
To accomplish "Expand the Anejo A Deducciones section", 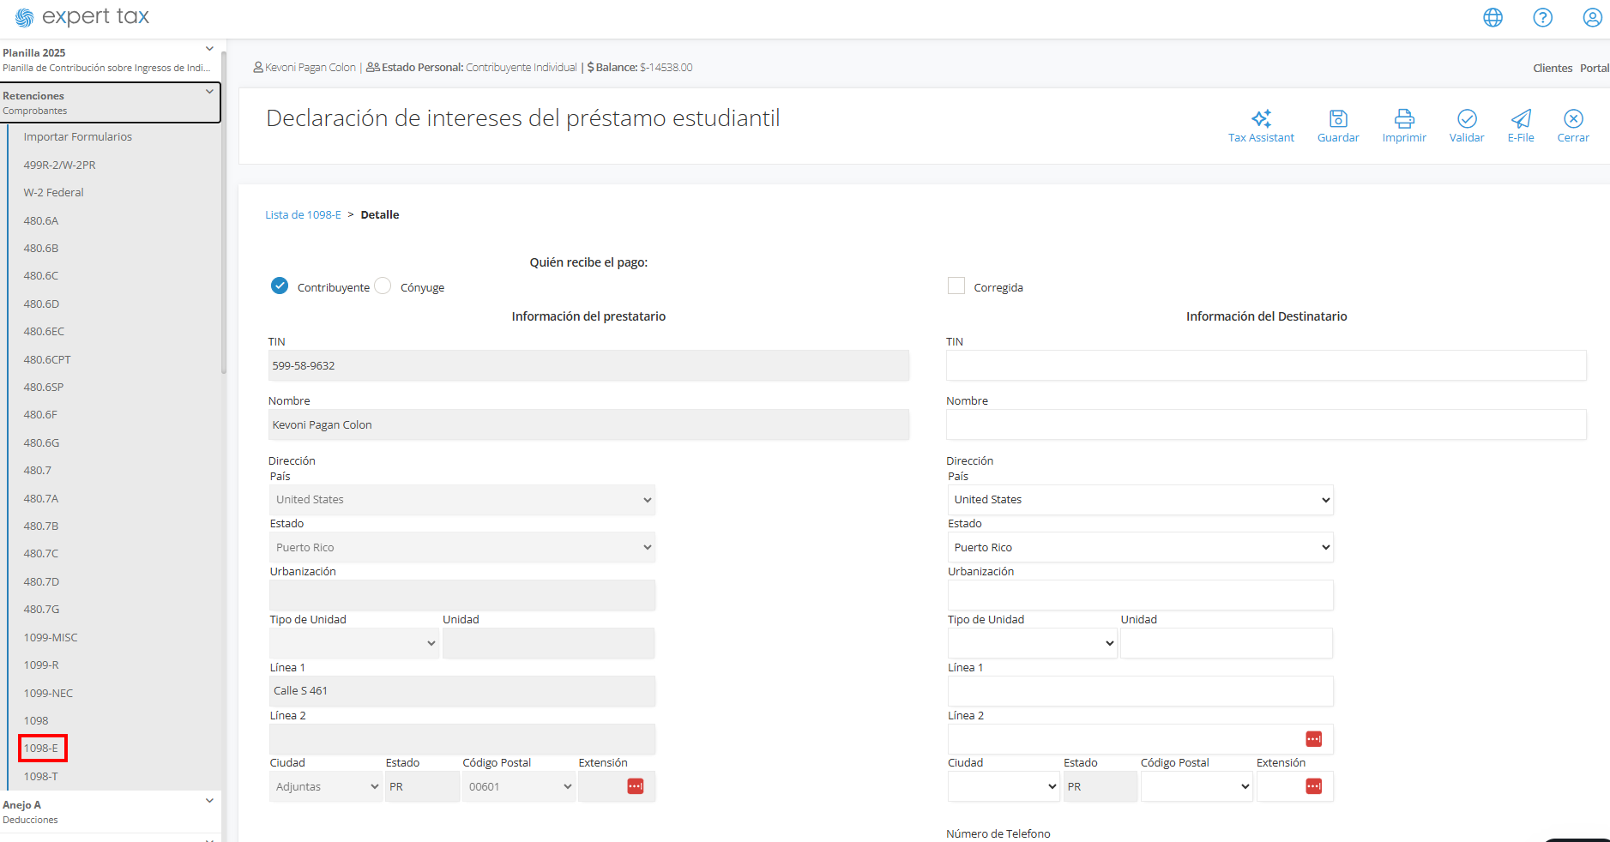I will [x=209, y=801].
